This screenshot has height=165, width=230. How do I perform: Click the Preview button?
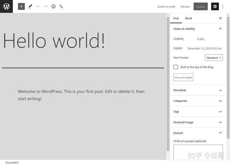click(x=185, y=7)
